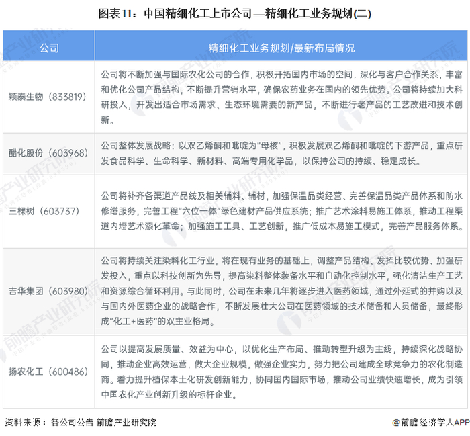Click the plan text beginning 公司以提高发展质量
The height and width of the screenshot is (436, 470).
coord(281,372)
